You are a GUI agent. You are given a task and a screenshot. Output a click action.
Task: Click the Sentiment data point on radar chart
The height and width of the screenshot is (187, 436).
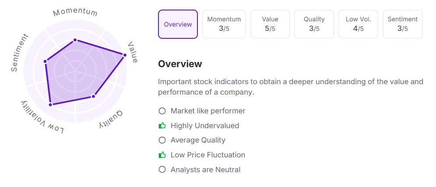click(45, 61)
